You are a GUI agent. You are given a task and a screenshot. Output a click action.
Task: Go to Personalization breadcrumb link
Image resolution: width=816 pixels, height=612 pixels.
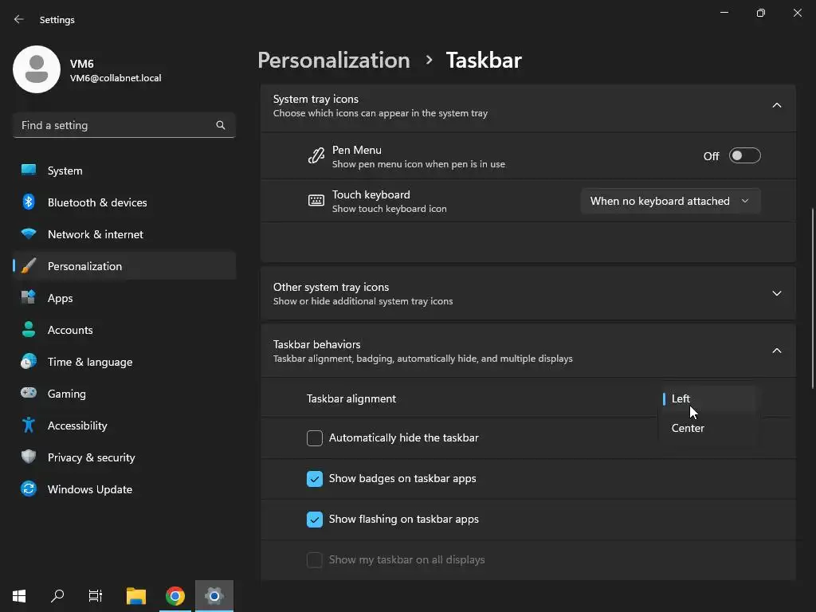333,61
